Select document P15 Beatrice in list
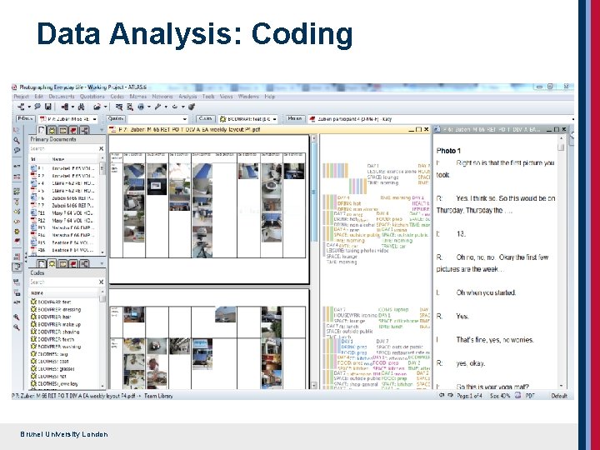The width and height of the screenshot is (600, 450). [63, 242]
